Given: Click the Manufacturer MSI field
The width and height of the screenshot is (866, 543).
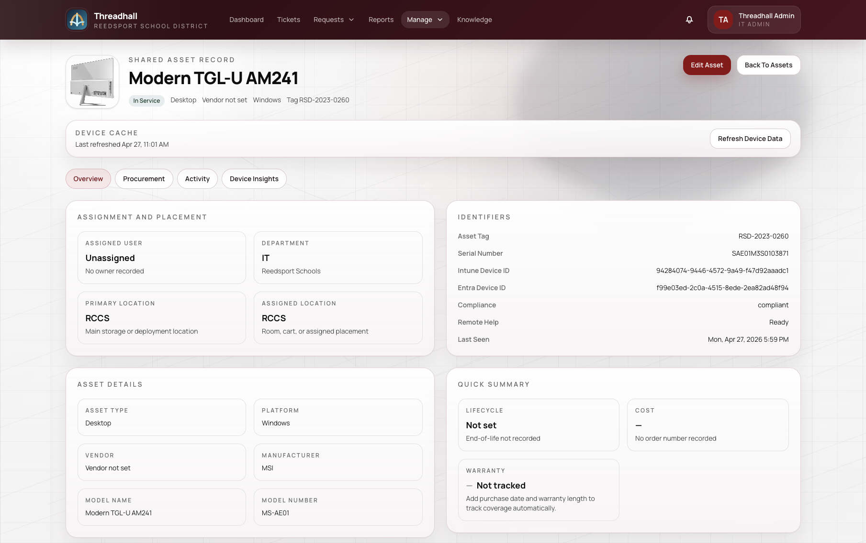Looking at the screenshot, I should coord(338,462).
